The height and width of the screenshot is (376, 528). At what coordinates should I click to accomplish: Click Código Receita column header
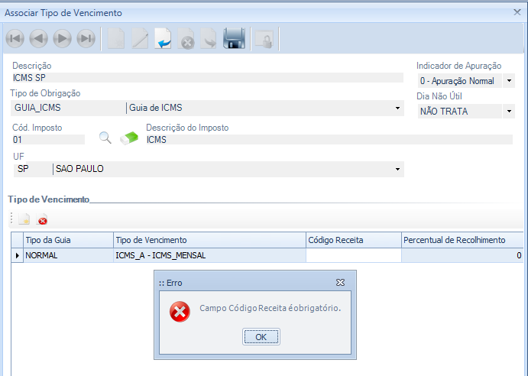(354, 240)
